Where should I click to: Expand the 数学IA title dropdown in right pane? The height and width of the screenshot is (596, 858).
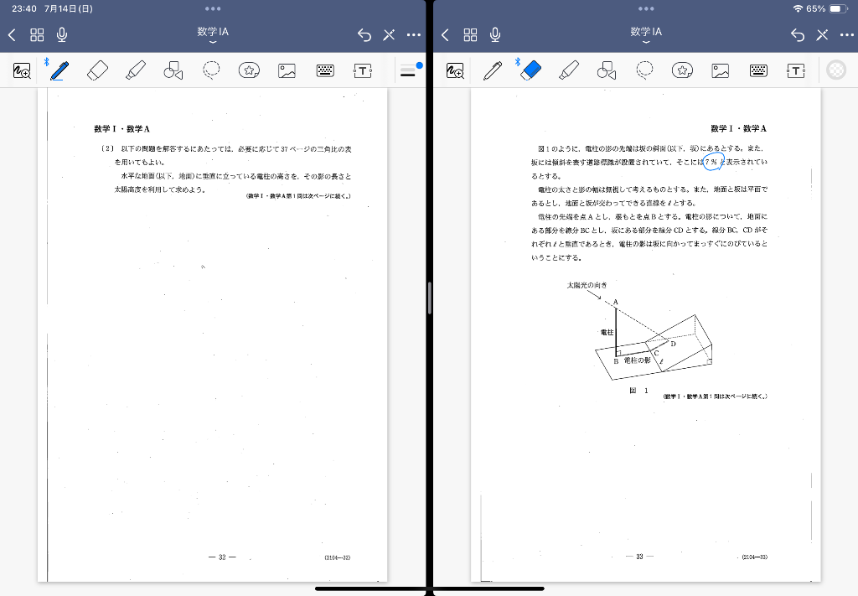coord(646,34)
